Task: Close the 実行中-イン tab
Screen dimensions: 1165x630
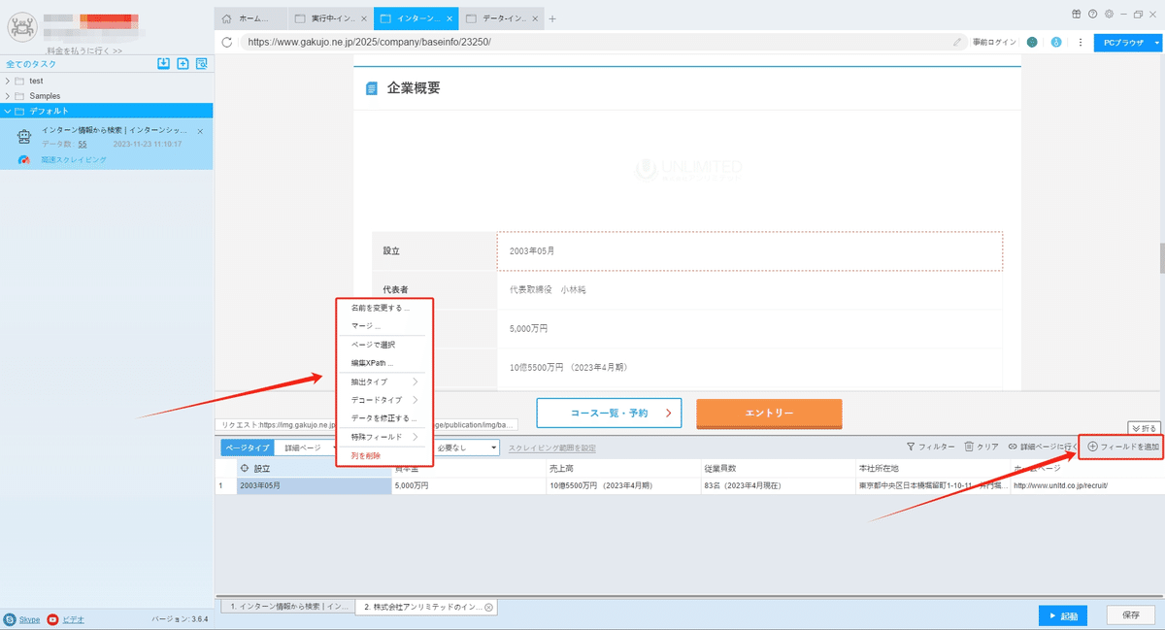Action: click(363, 18)
